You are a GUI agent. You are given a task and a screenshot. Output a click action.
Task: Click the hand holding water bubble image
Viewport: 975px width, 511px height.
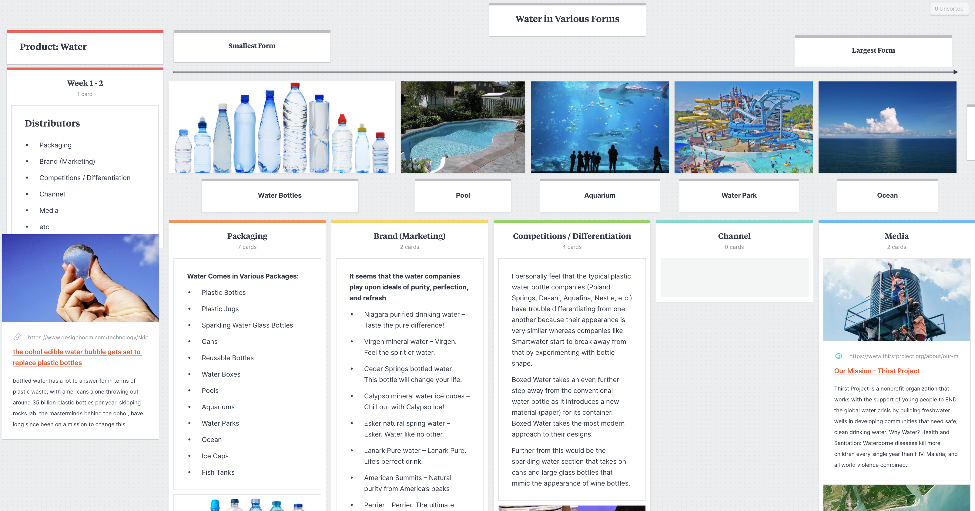pos(80,278)
